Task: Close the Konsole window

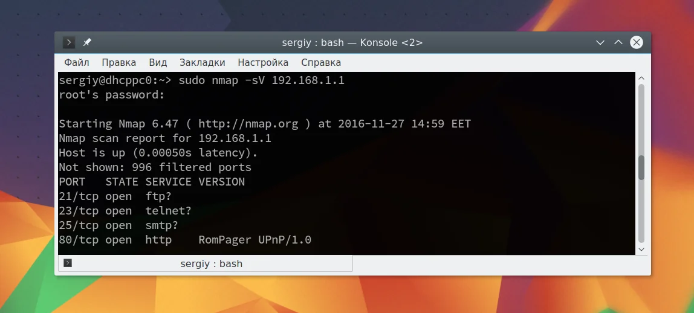Action: (x=637, y=42)
